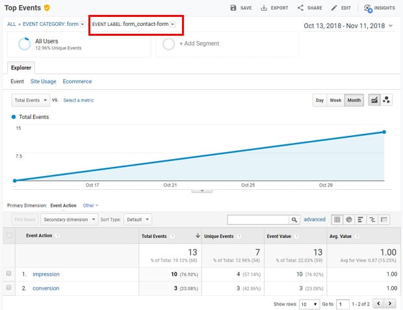Click the help icon beside Total Events header
Image resolution: width=403 pixels, height=310 pixels.
[172, 236]
